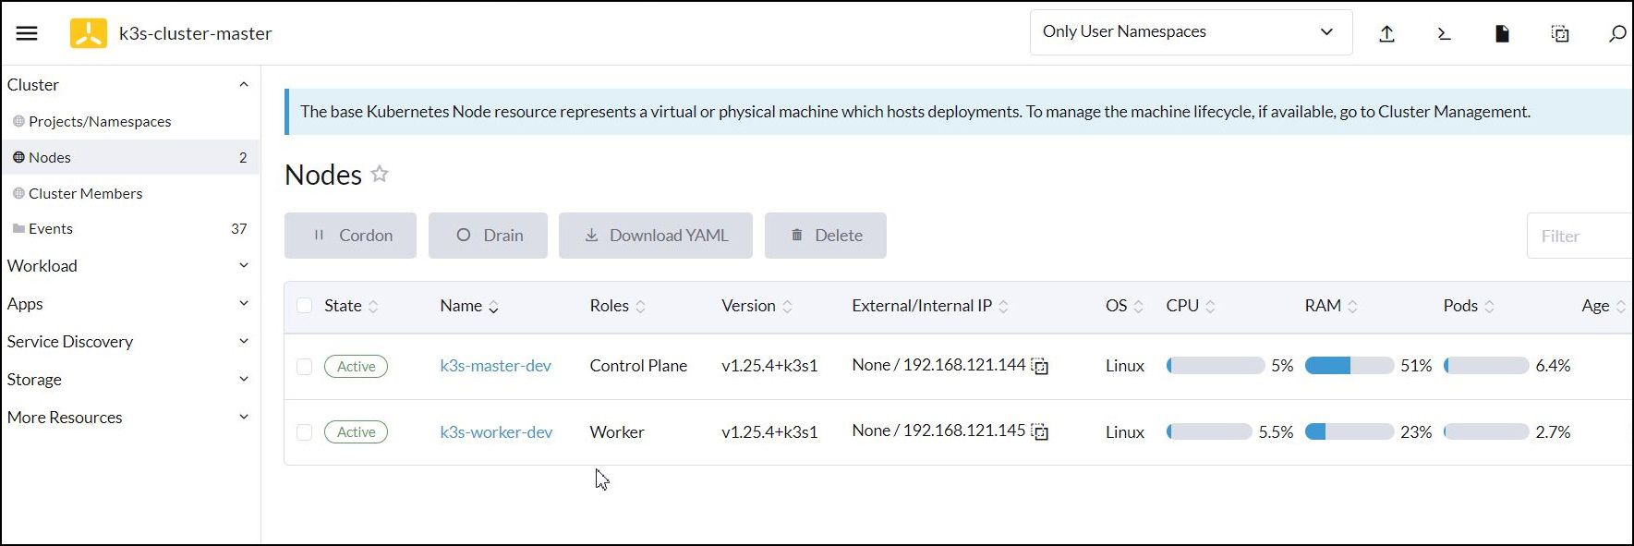
Task: Copy KubeConfig to clipboard icon
Action: point(1559,34)
